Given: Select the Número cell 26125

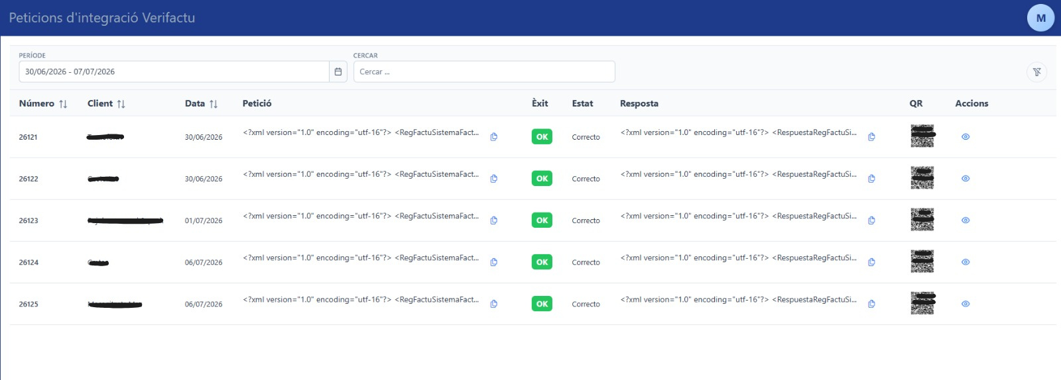Looking at the screenshot, I should click(28, 304).
